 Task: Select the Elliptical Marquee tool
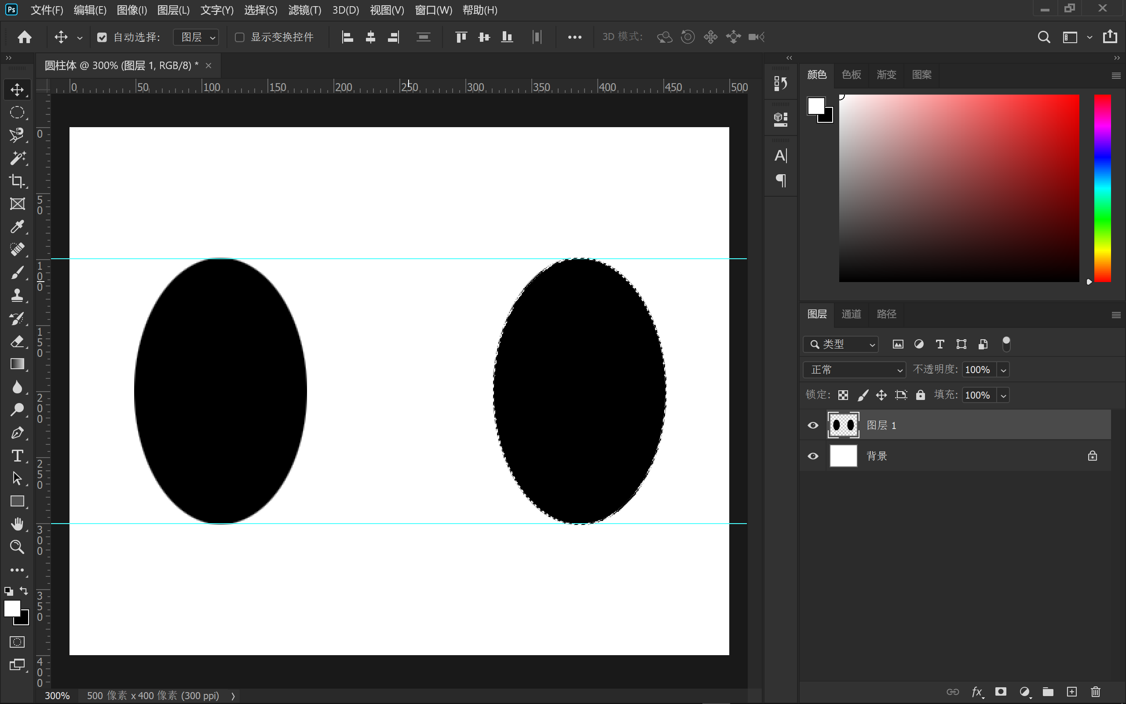(x=17, y=112)
